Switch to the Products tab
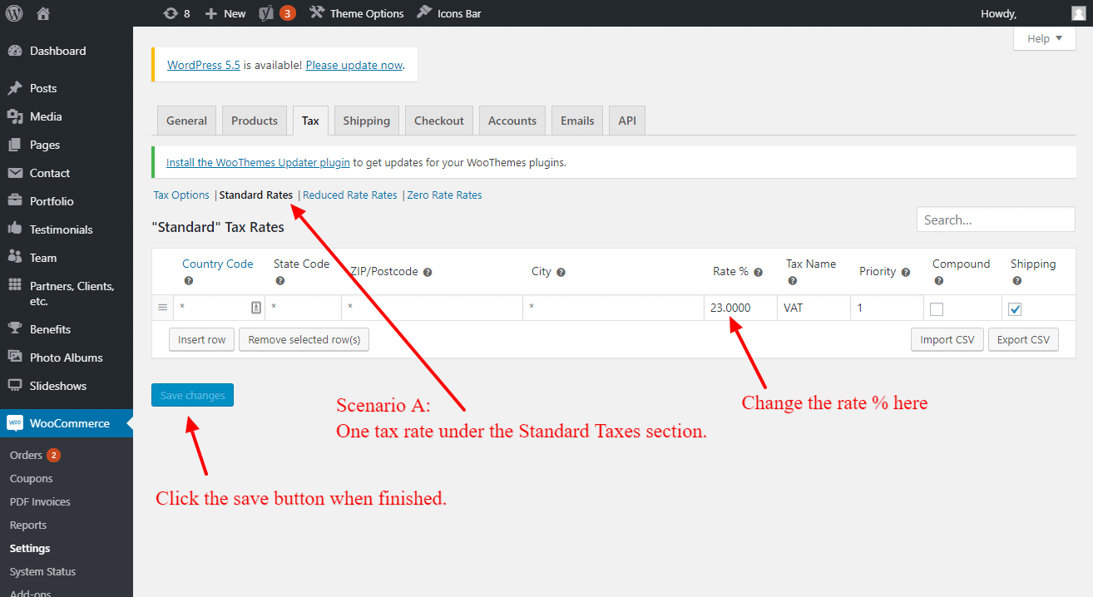 pos(255,121)
